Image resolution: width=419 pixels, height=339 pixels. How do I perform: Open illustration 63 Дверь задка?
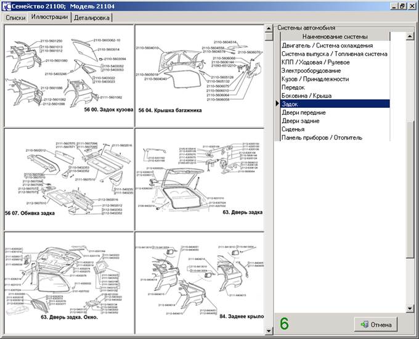click(199, 178)
